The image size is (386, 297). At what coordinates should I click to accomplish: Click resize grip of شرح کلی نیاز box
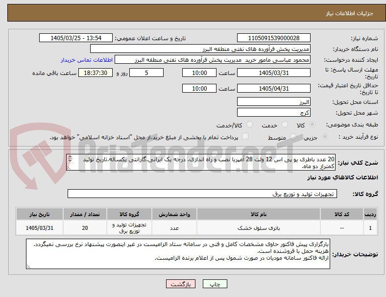(69, 168)
